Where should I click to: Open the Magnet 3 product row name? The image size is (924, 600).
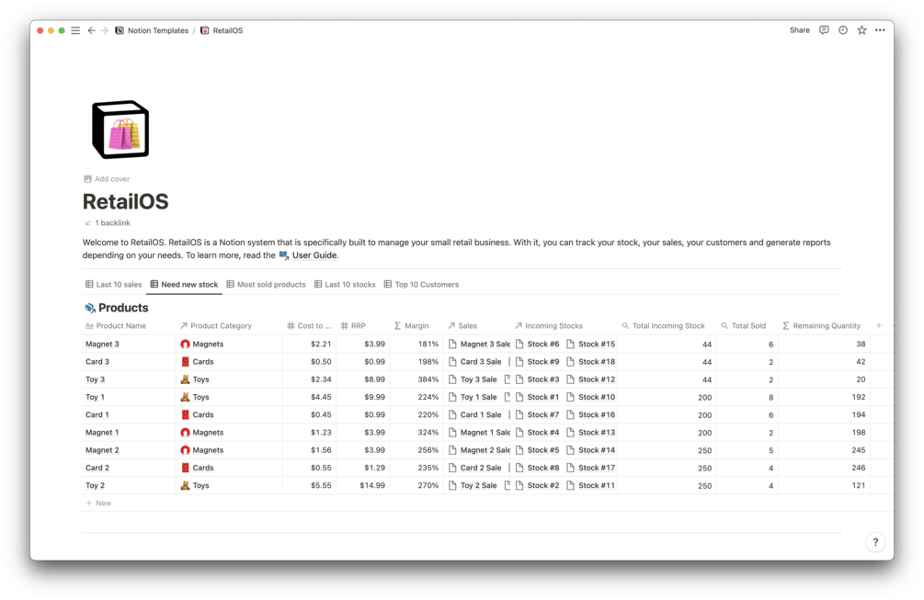102,344
